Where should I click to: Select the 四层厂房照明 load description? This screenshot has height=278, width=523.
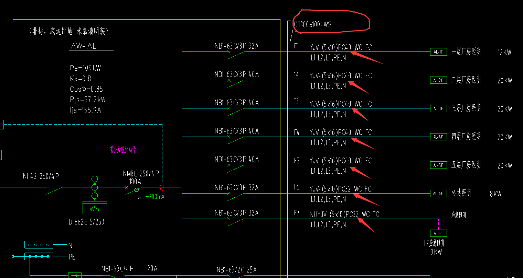(466, 137)
